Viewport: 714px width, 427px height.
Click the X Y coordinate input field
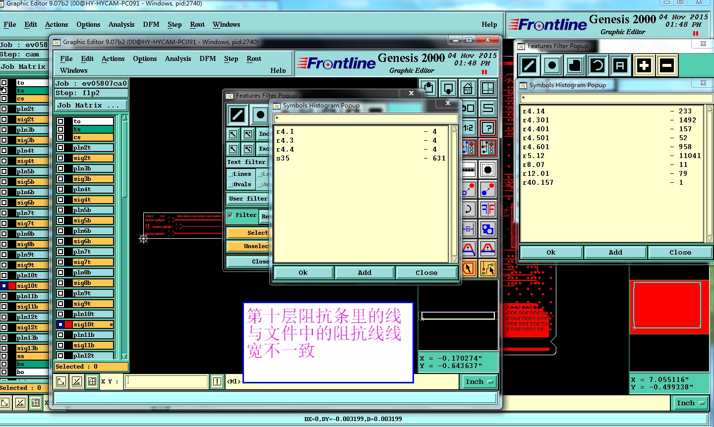click(167, 381)
